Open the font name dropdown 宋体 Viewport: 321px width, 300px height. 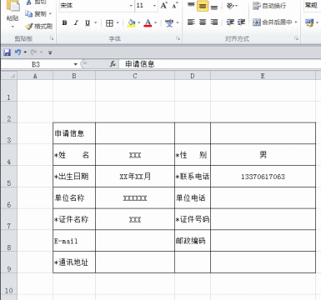coord(131,6)
